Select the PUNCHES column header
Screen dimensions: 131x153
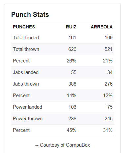pos(24,27)
